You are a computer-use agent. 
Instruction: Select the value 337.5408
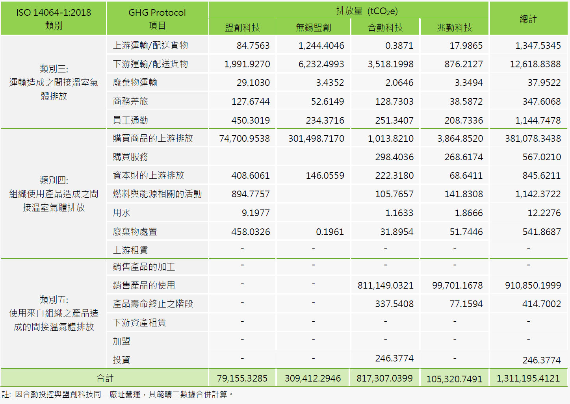(394, 304)
